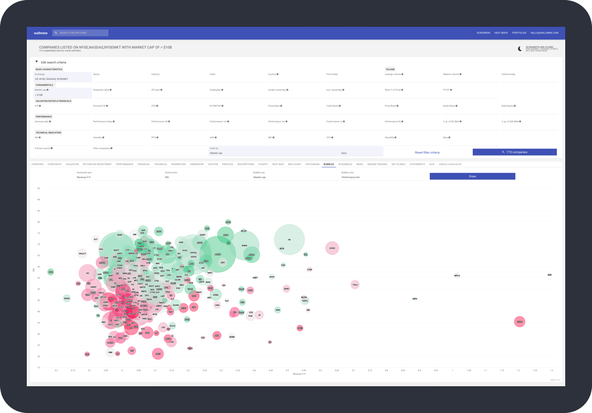Image resolution: width=592 pixels, height=413 pixels.
Task: Click the P/E help icon
Action: point(40,106)
